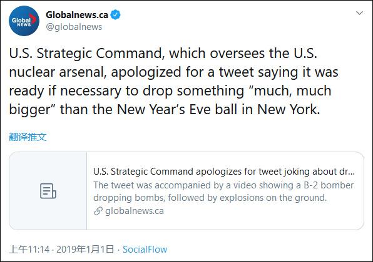Click the blue verified badge
Viewport: 373px width, 262px height.
[x=115, y=15]
